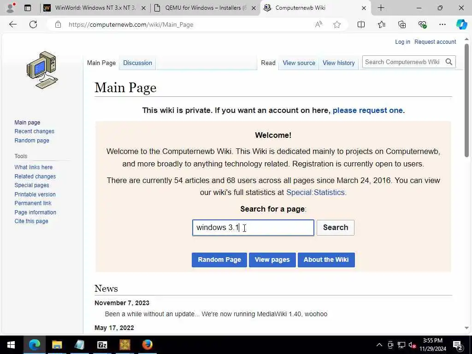Open the notepad-like taskbar app icon
472x354 pixels.
coord(79,345)
